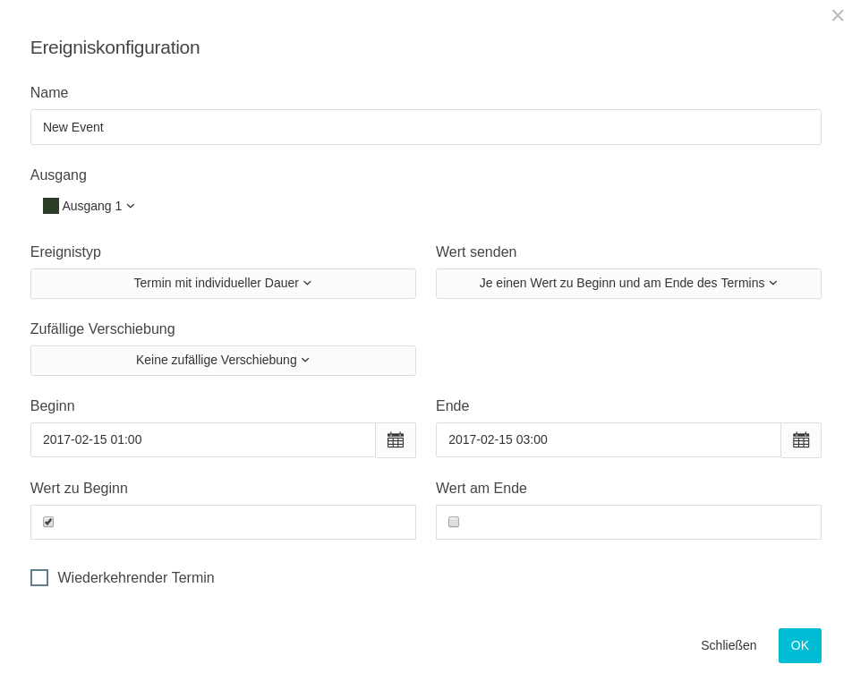
Task: Open the calendar picker for Beginn
Action: click(396, 440)
